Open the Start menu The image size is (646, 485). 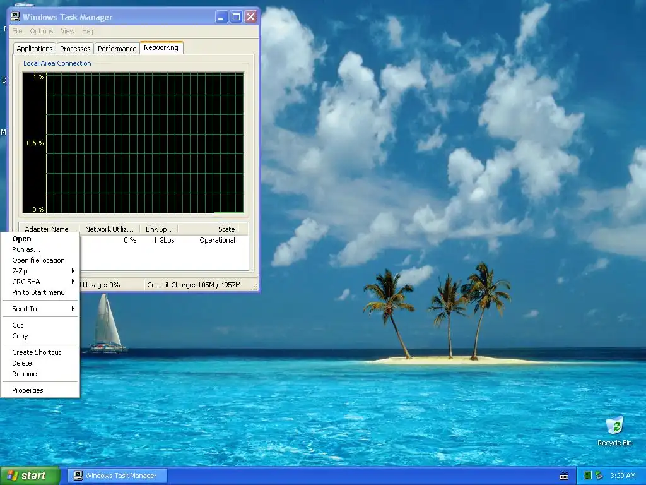click(x=30, y=476)
